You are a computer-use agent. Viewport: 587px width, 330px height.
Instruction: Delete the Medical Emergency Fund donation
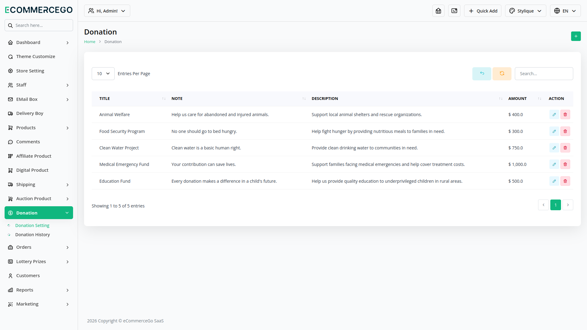coord(565,164)
